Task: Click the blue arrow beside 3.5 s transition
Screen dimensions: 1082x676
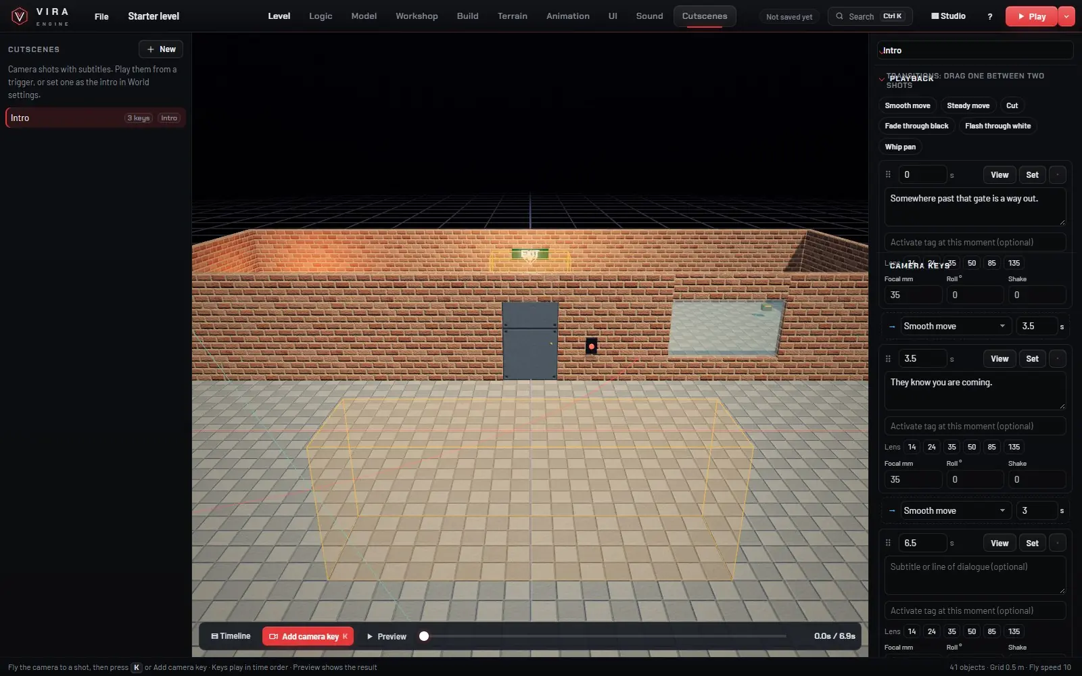Action: 891,327
